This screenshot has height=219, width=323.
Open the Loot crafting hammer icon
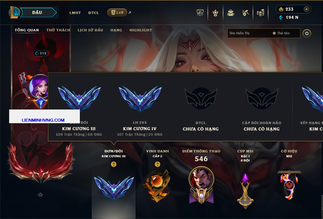tap(245, 13)
